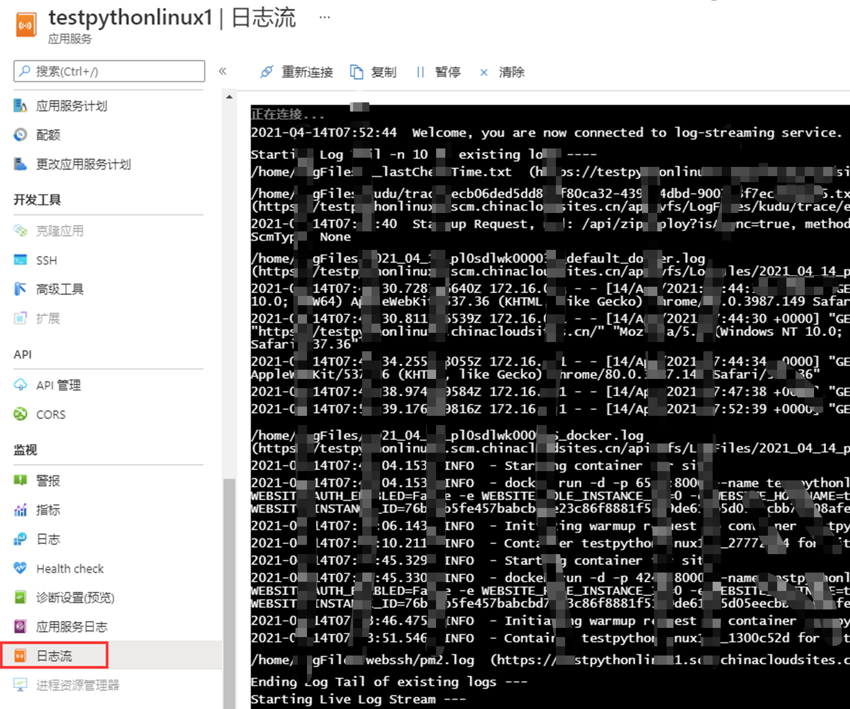Open the CORS settings icon
The height and width of the screenshot is (709, 850).
point(20,414)
